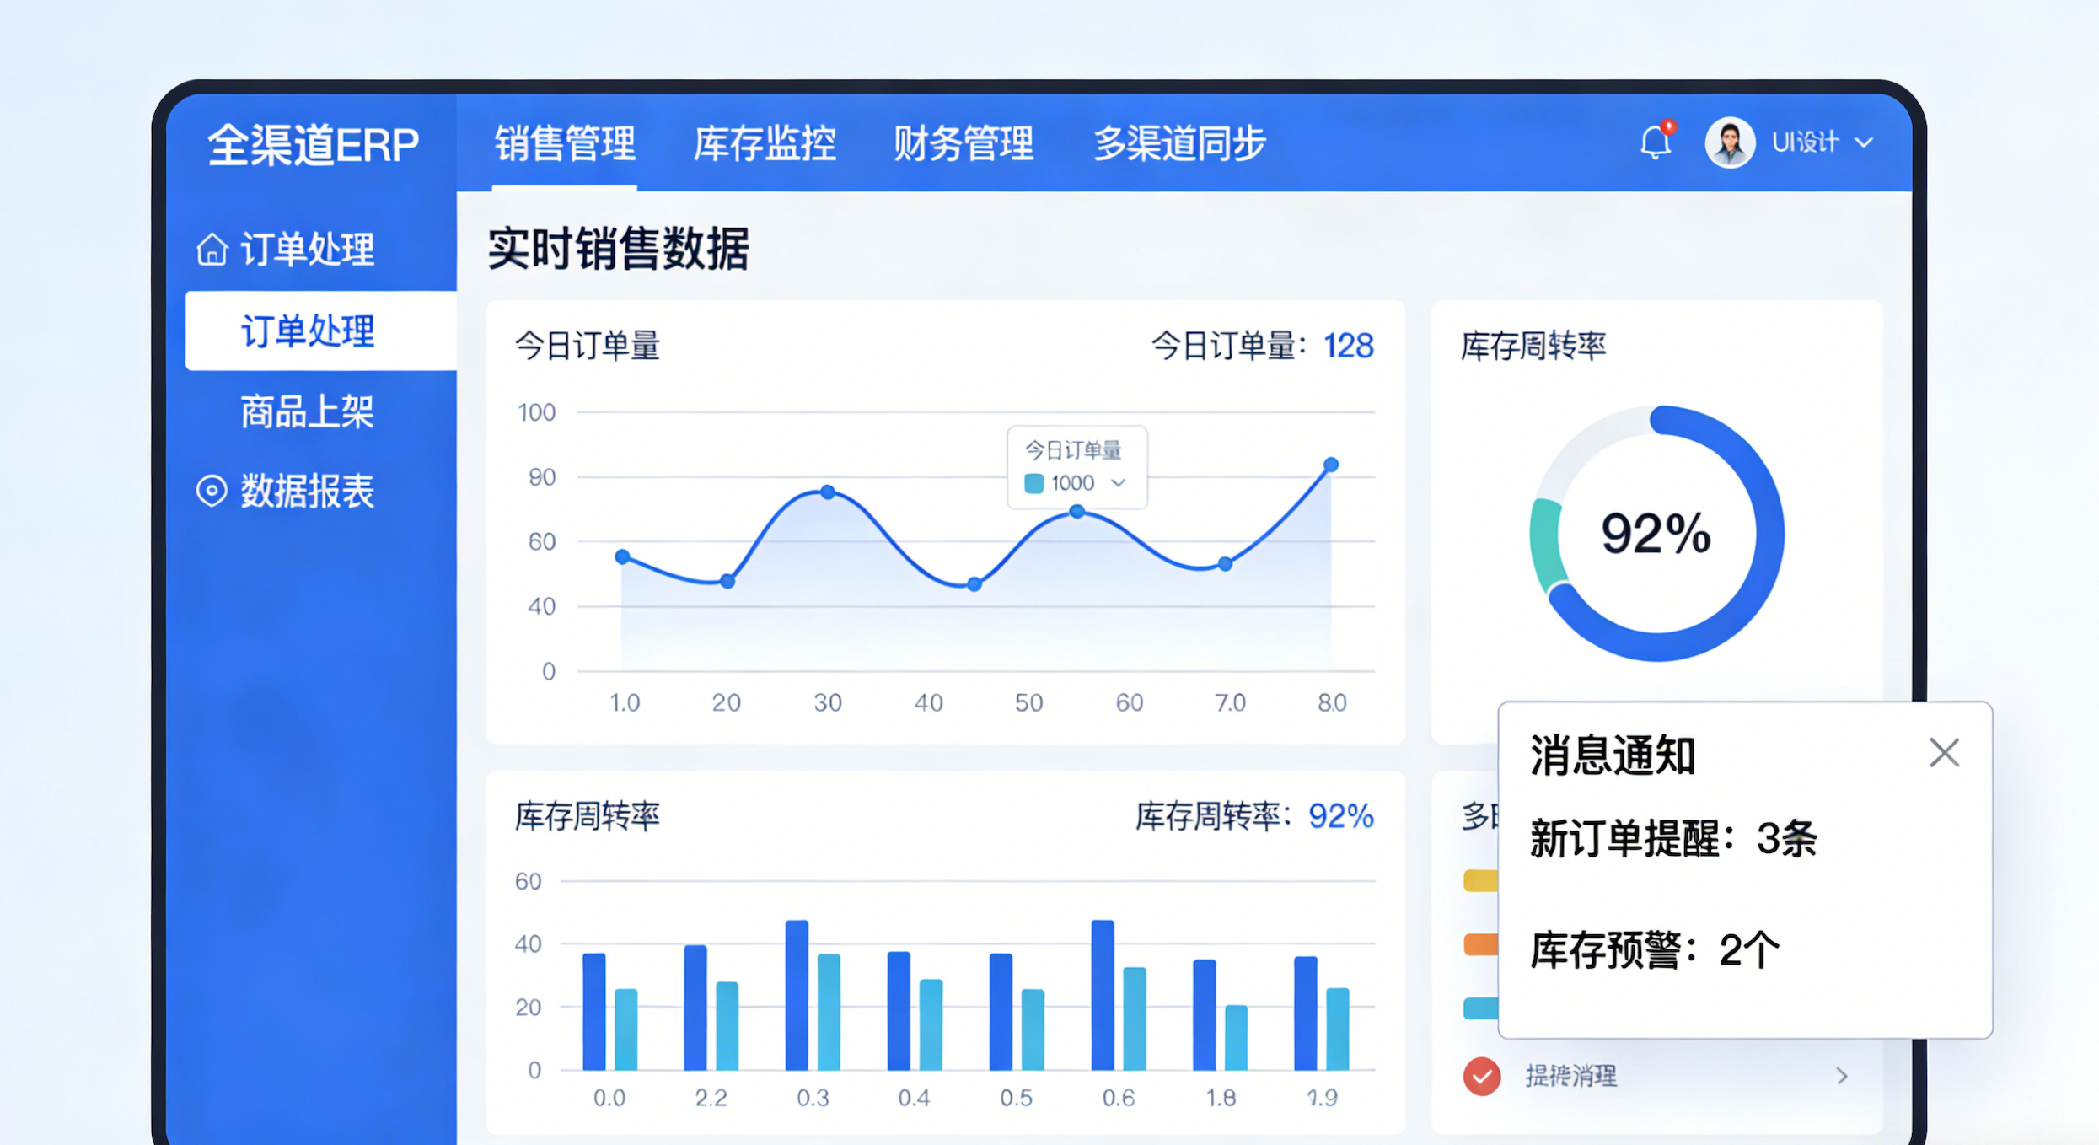Expand the 提禘消理 row right chevron
Screen dimensions: 2099x1145
(1842, 1076)
